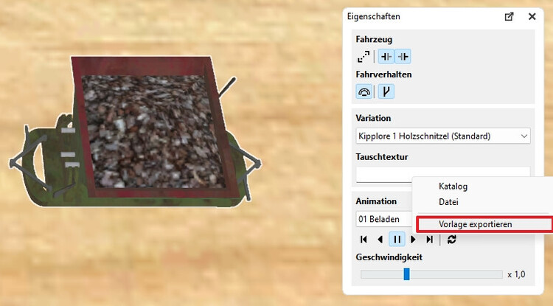The height and width of the screenshot is (306, 553).
Task: Jump to animation start
Action: (x=364, y=240)
